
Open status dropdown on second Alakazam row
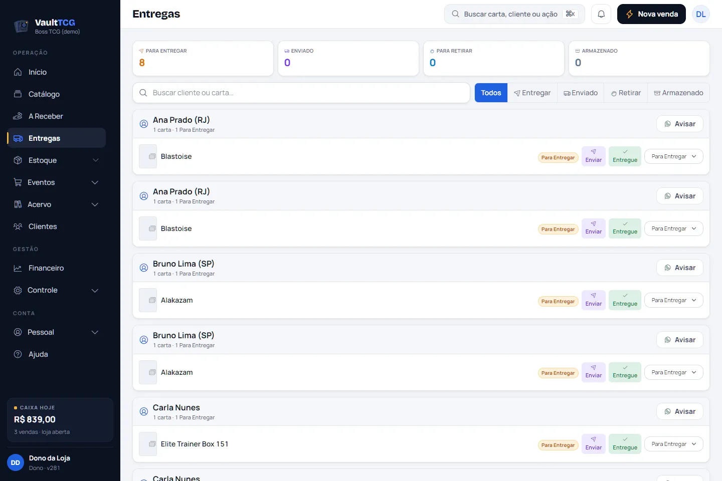click(673, 372)
